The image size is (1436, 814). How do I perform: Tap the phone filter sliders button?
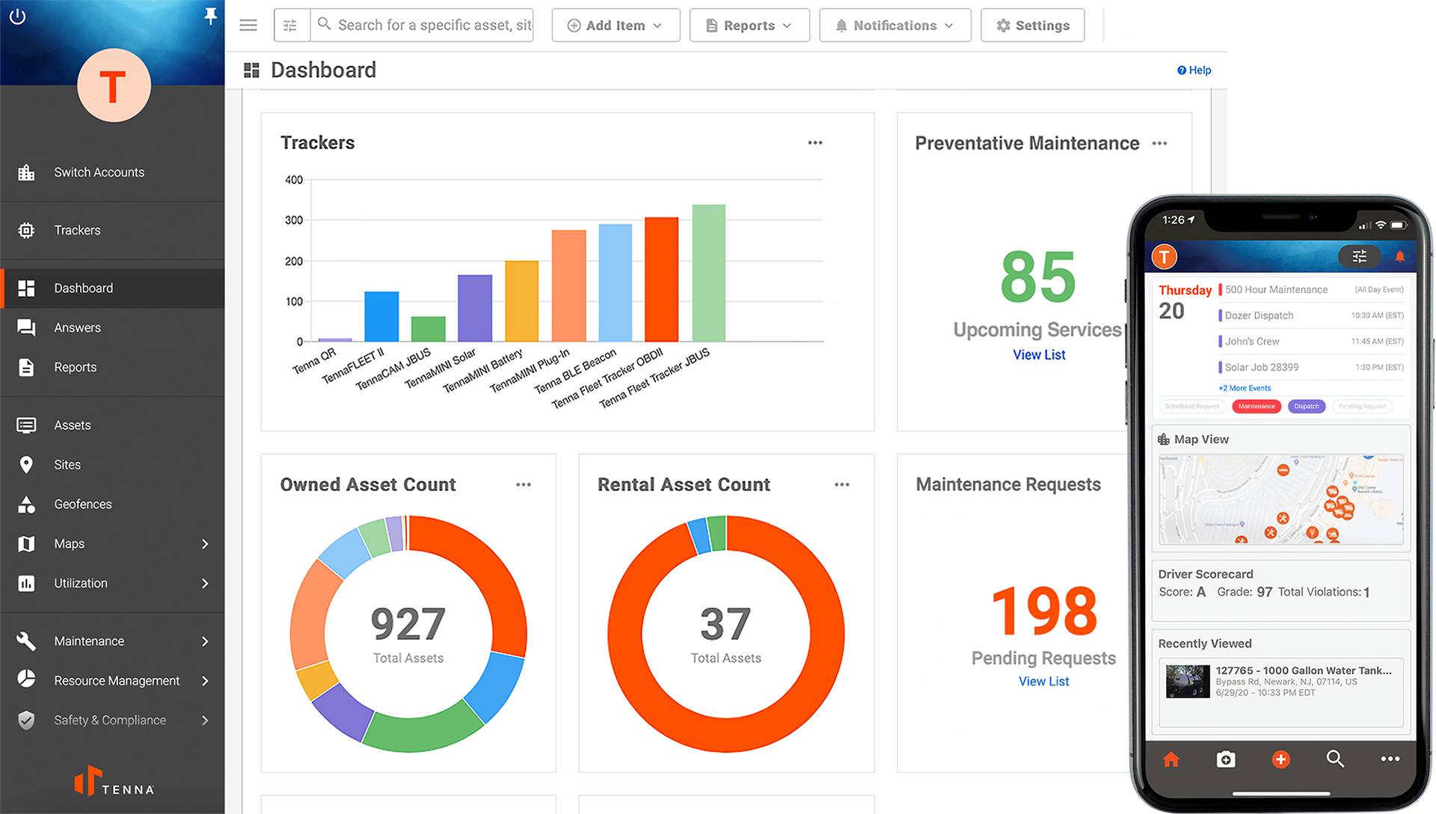pyautogui.click(x=1360, y=256)
